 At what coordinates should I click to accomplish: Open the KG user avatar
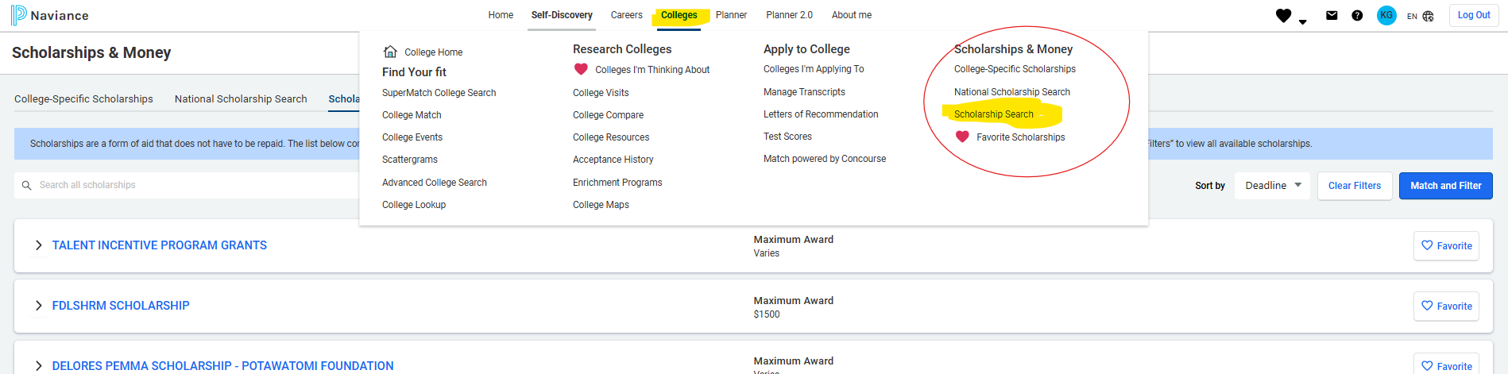(1386, 15)
